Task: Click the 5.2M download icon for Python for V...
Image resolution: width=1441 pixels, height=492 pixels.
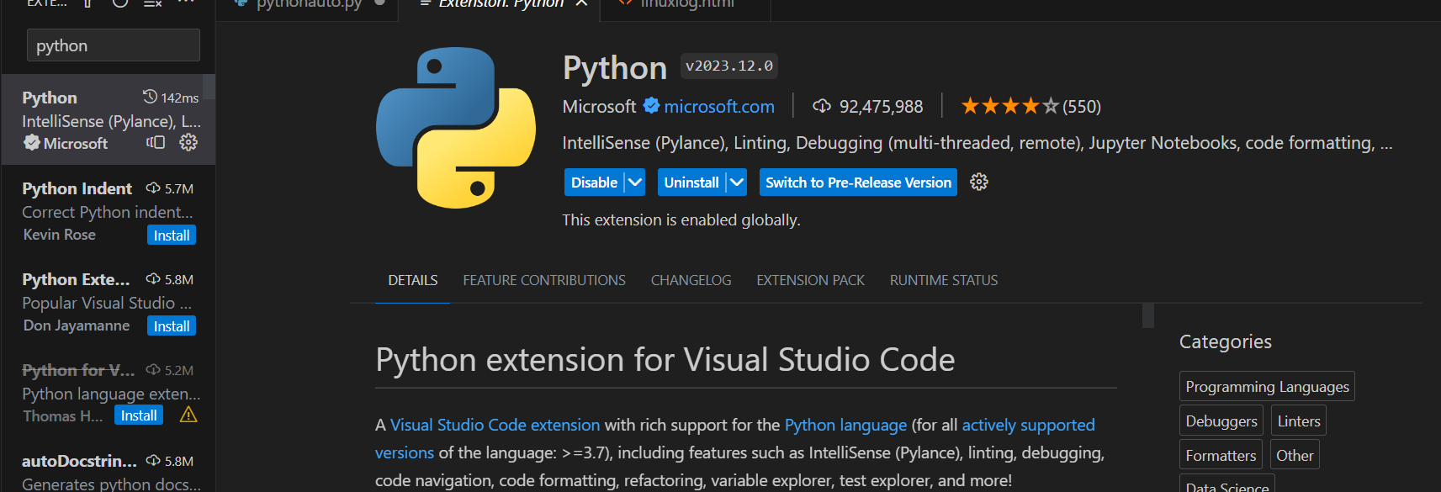Action: coord(153,370)
